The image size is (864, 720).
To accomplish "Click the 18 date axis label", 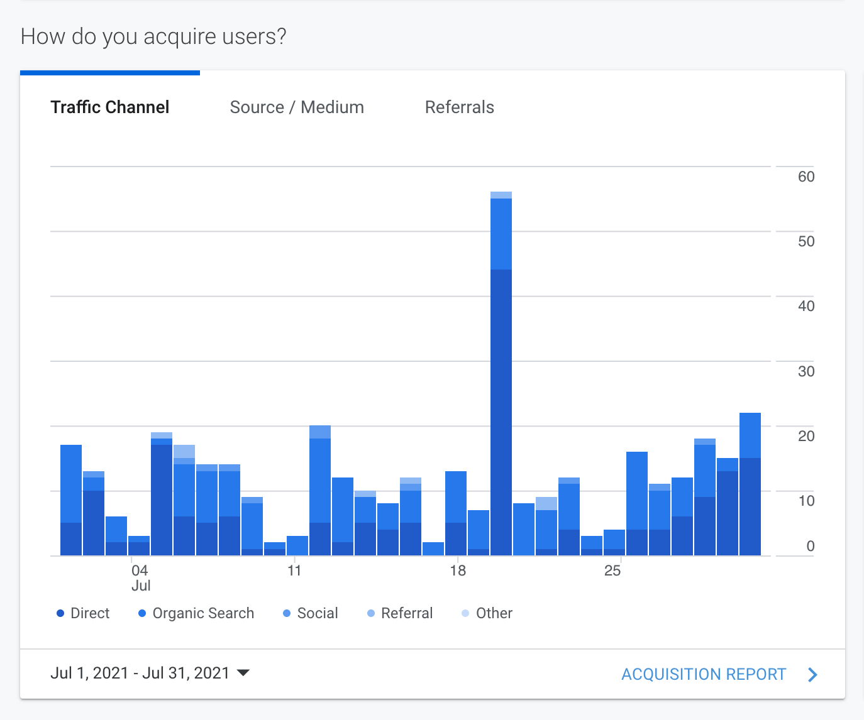I will (x=458, y=570).
